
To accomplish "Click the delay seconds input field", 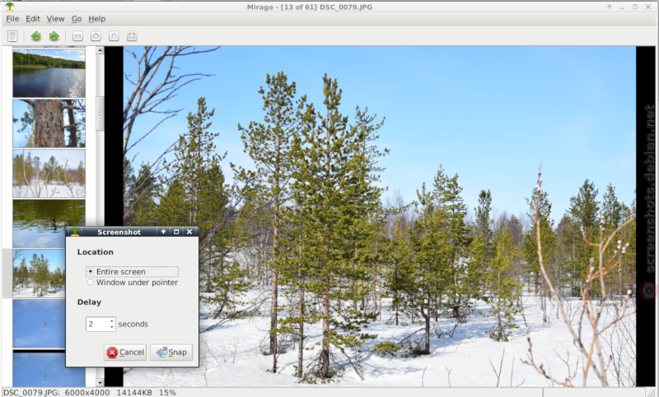I will (x=97, y=324).
